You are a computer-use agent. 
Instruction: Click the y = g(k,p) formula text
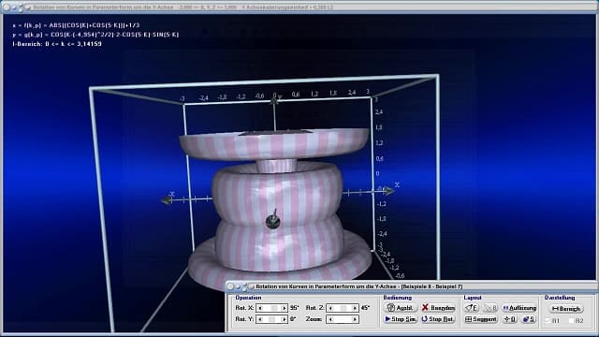coord(95,35)
